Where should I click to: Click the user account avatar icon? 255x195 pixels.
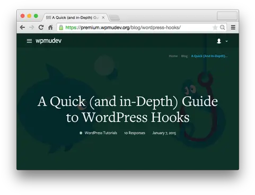[219, 41]
